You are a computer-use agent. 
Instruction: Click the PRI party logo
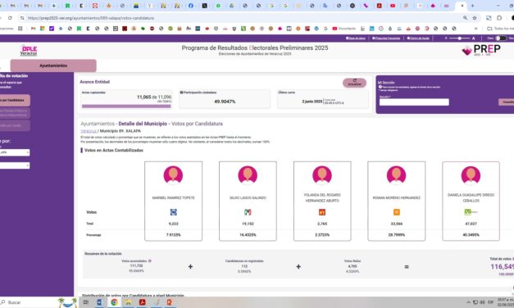tap(248, 212)
